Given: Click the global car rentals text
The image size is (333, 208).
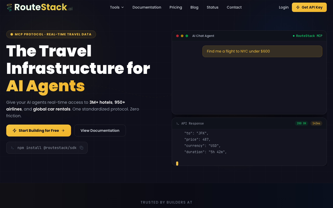Looking at the screenshot, I should [x=52, y=109].
